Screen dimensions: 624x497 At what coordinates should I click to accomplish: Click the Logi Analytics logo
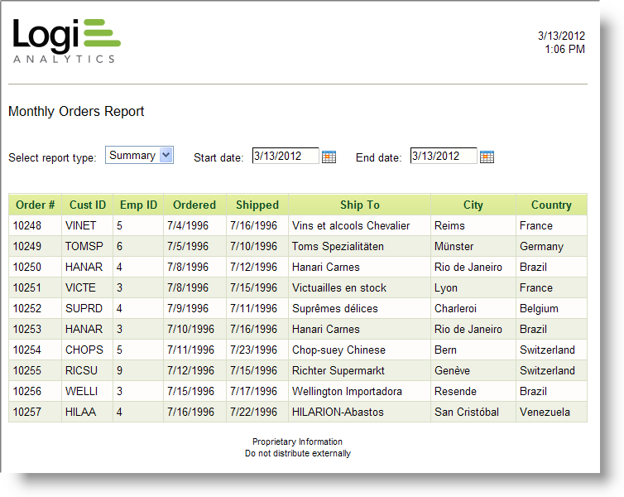[x=66, y=41]
